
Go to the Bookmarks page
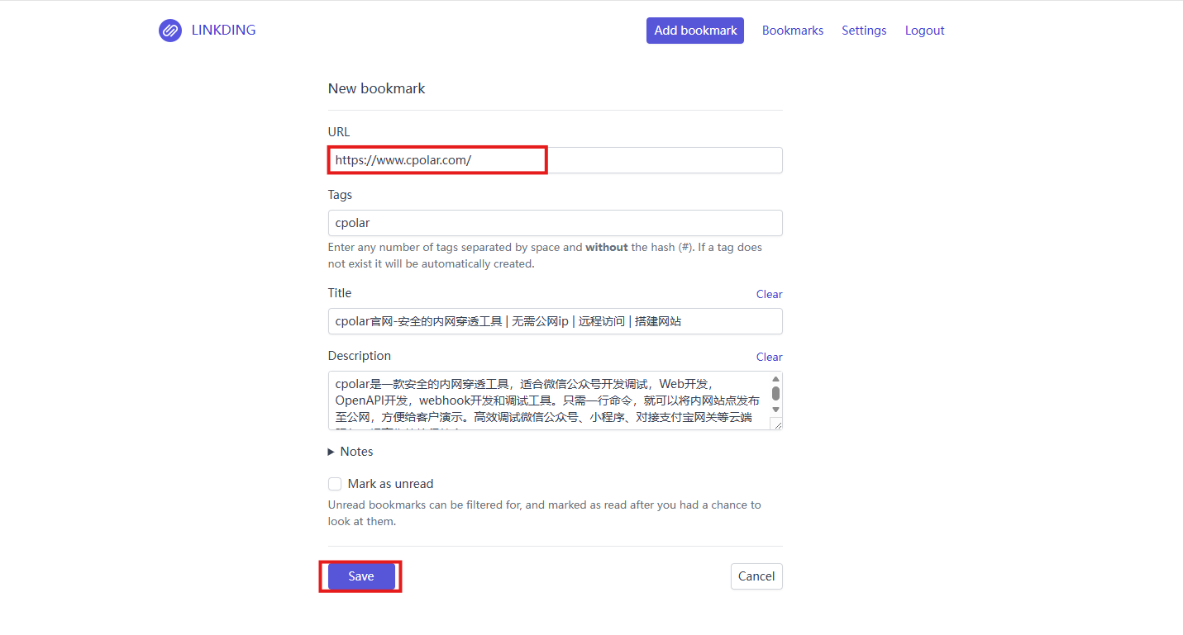(793, 31)
